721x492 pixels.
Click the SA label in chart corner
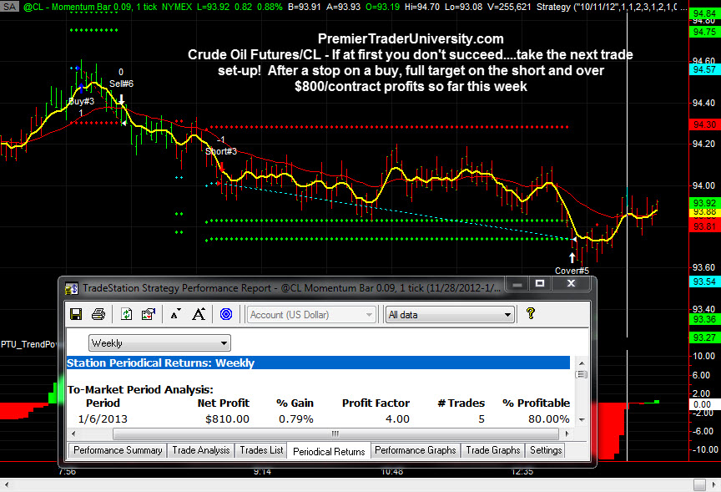[x=9, y=7]
